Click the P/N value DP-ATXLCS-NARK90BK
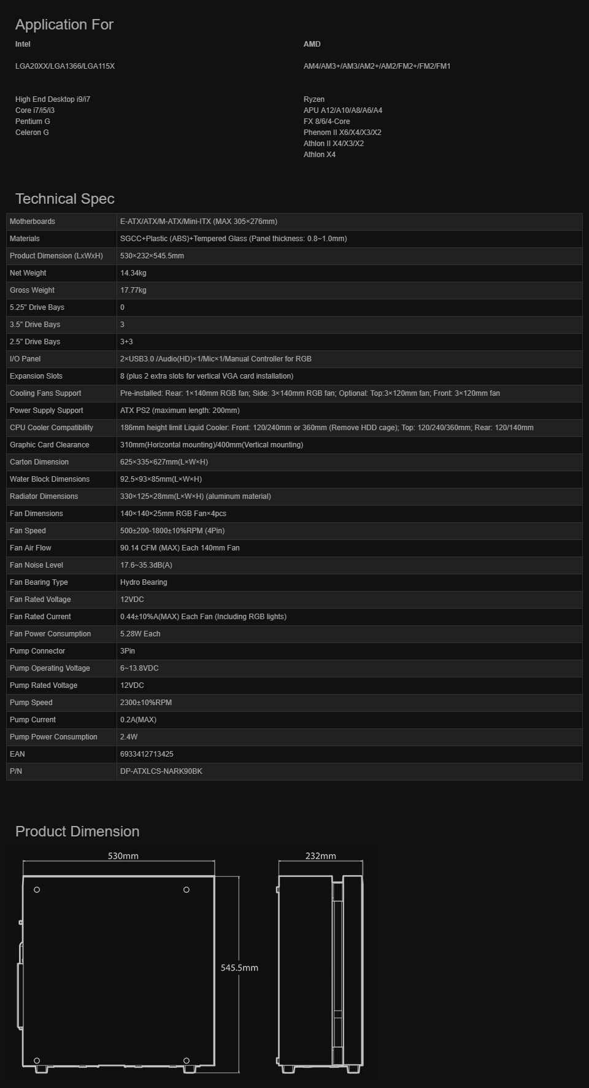 (x=161, y=771)
